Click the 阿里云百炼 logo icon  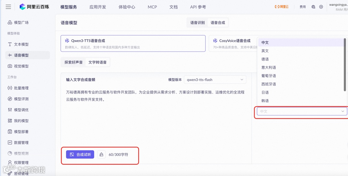pos(23,7)
